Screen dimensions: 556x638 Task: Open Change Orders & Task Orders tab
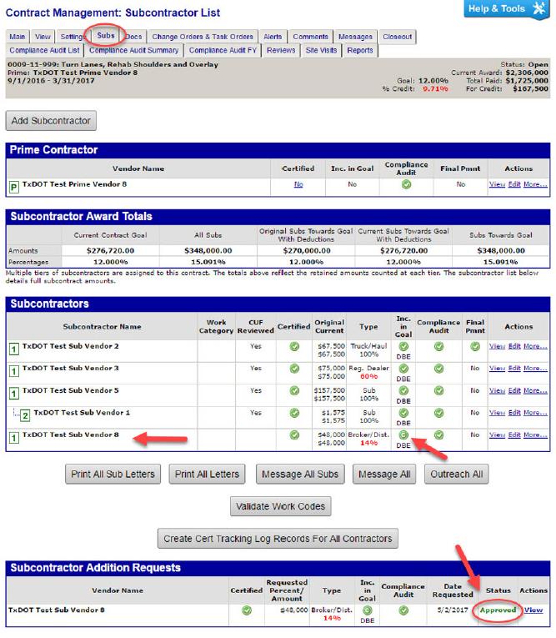[203, 37]
